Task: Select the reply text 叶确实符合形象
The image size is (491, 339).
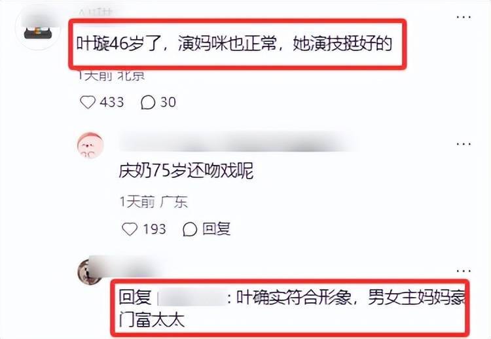Action: pos(293,298)
